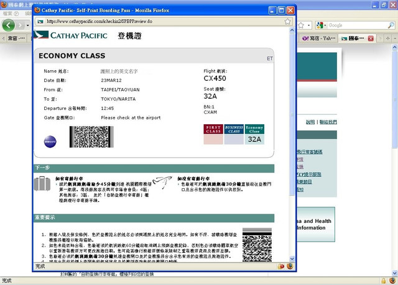Minimize the boarding pass popup window
The height and width of the screenshot is (285, 398).
(272, 11)
